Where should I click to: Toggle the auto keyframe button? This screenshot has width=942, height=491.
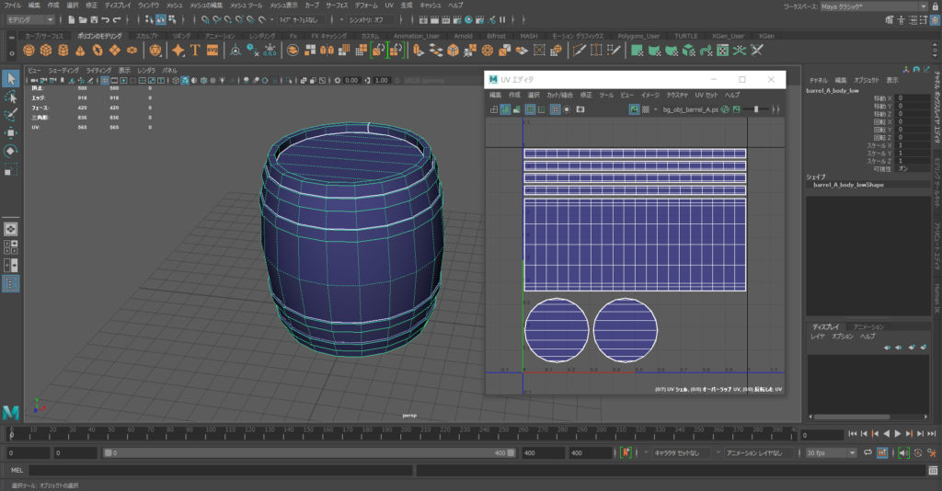pyautogui.click(x=626, y=452)
